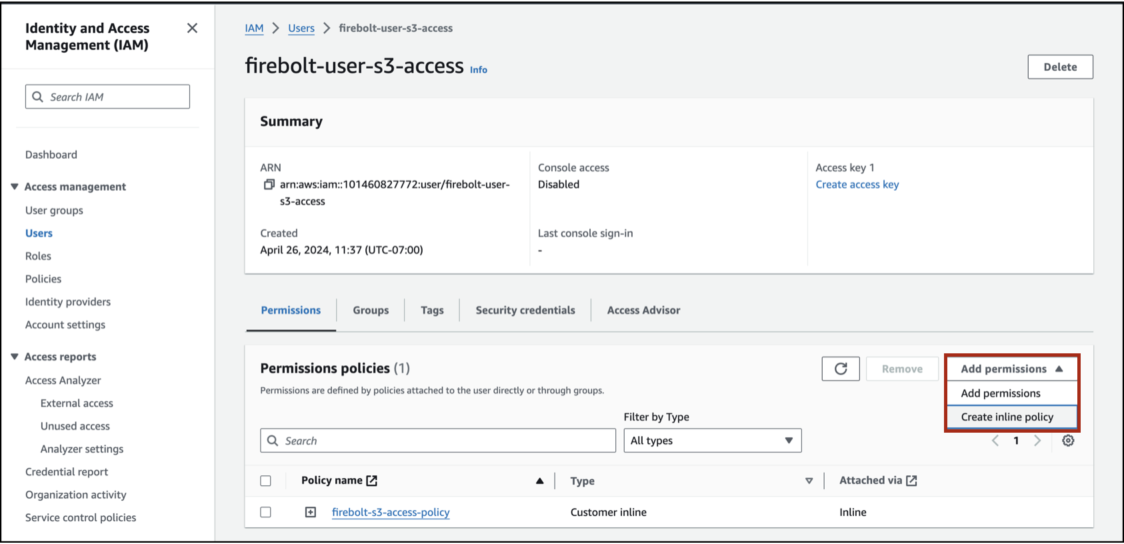This screenshot has width=1124, height=544.
Task: Open the Filter by Type dropdown
Action: [x=712, y=441]
